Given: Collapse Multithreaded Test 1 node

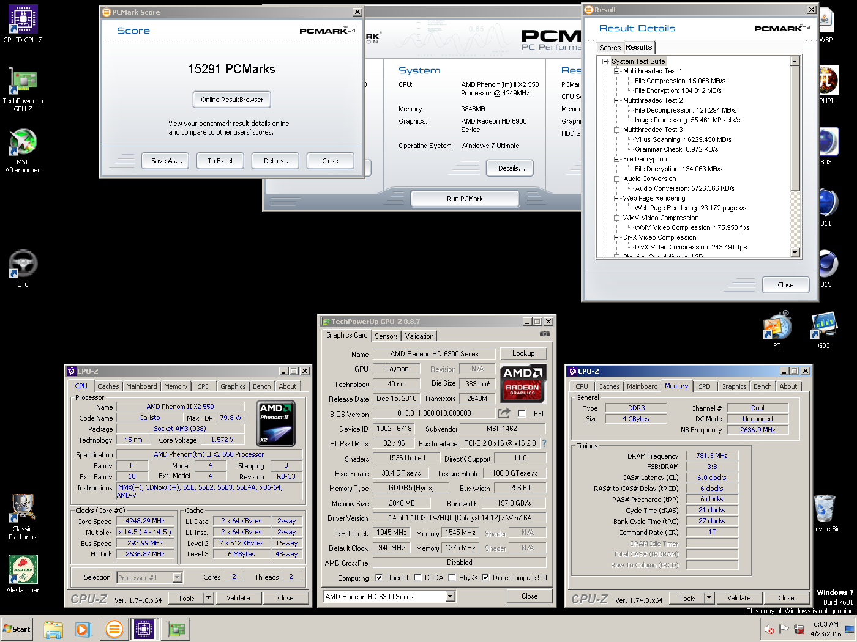Looking at the screenshot, I should tap(617, 71).
